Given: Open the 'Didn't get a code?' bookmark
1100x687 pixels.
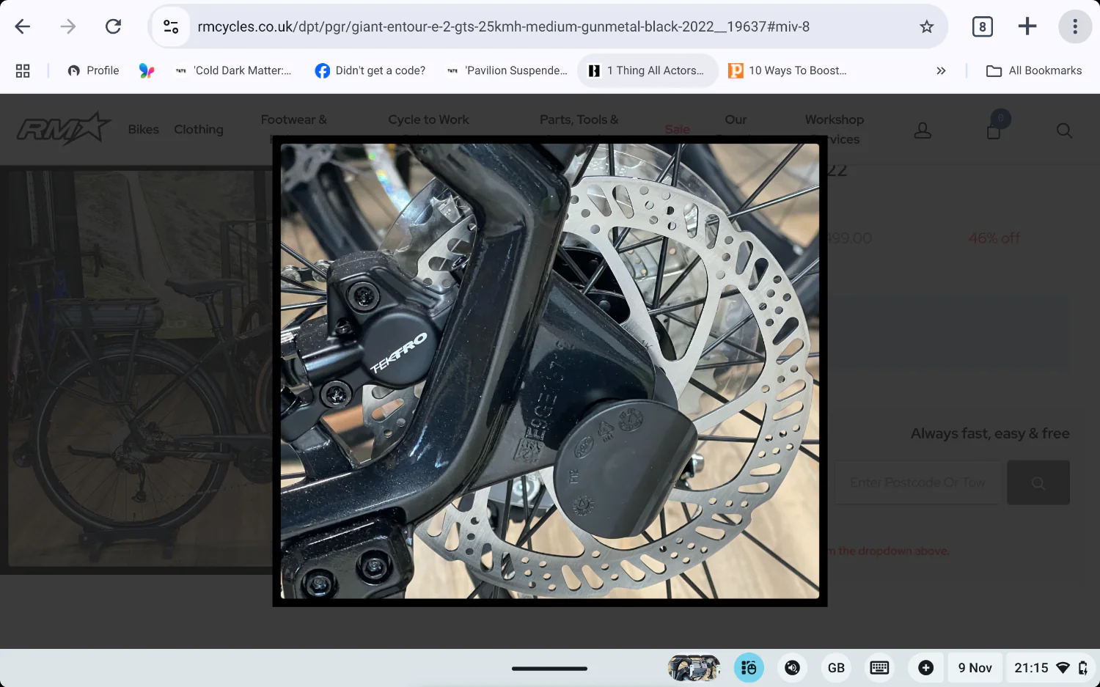Looking at the screenshot, I should [x=370, y=70].
